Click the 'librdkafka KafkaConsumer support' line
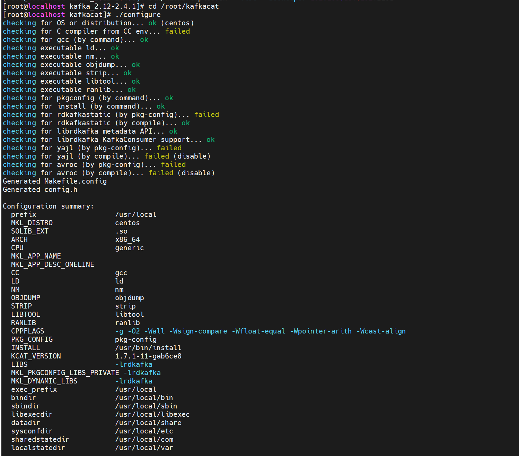Viewport: 519px width, 456px height. tap(109, 140)
